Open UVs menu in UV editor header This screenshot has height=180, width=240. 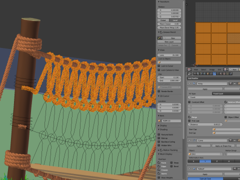pyautogui.click(x=219, y=69)
